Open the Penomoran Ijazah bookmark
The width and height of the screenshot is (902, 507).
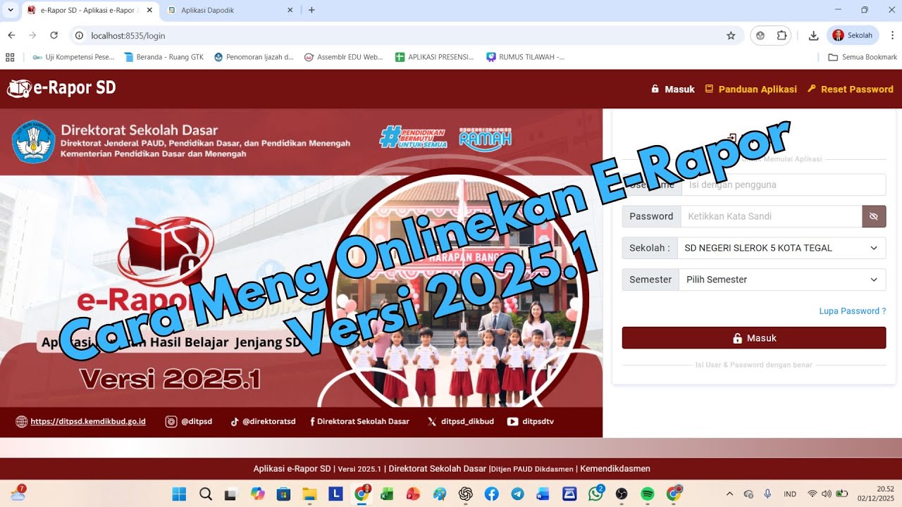[254, 57]
